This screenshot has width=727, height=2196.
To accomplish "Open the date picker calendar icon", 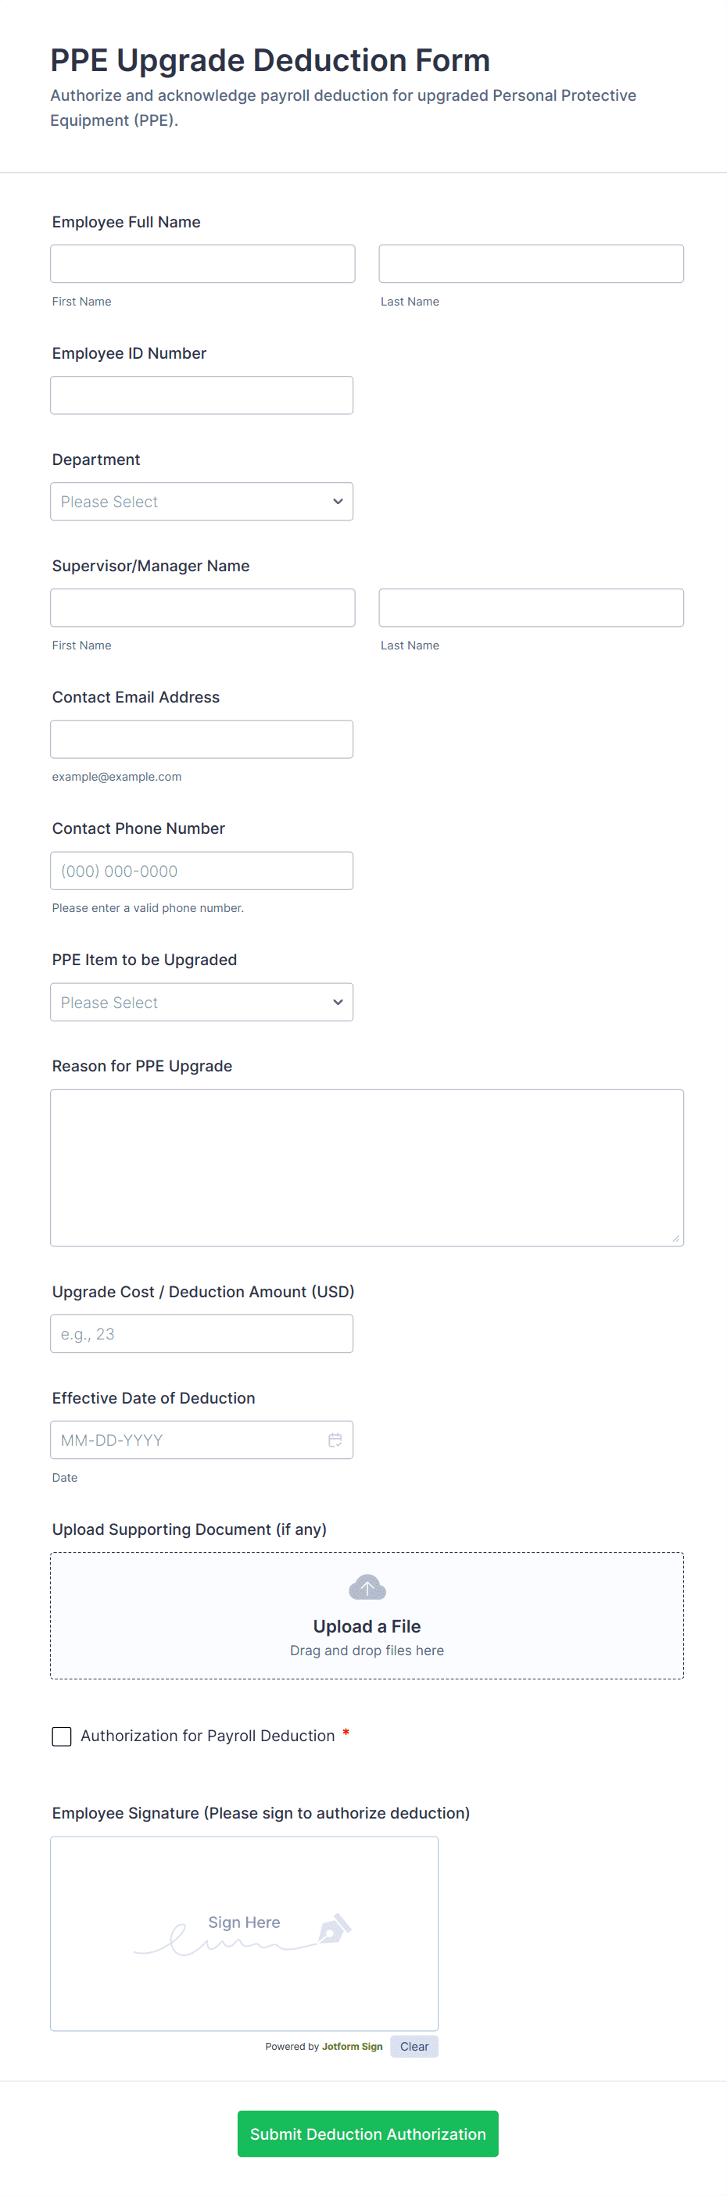I will [x=334, y=1440].
